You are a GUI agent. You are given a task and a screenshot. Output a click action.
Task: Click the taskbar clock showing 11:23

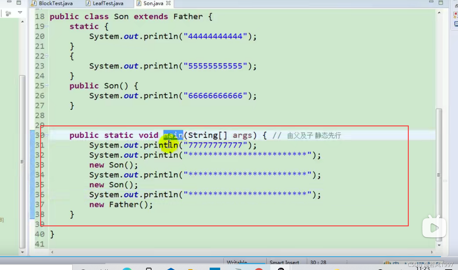pos(423,268)
